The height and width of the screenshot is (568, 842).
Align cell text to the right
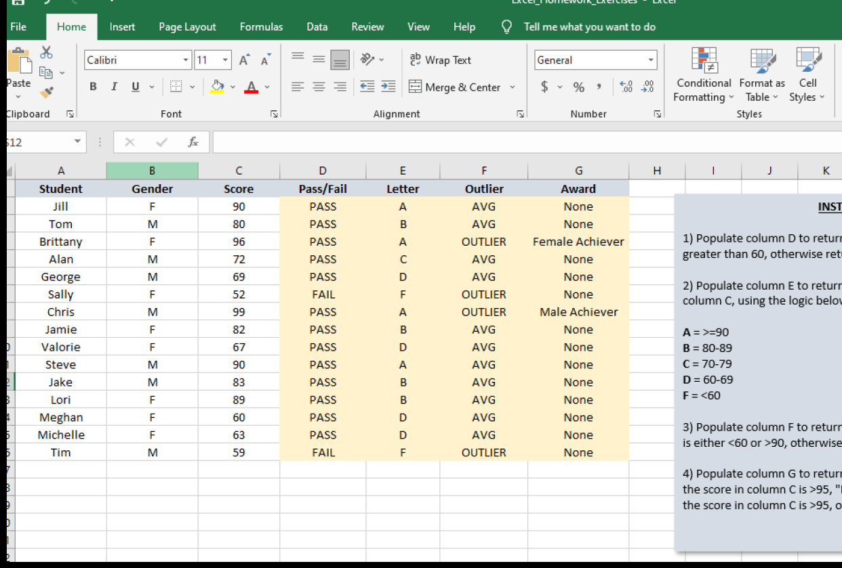[x=340, y=87]
